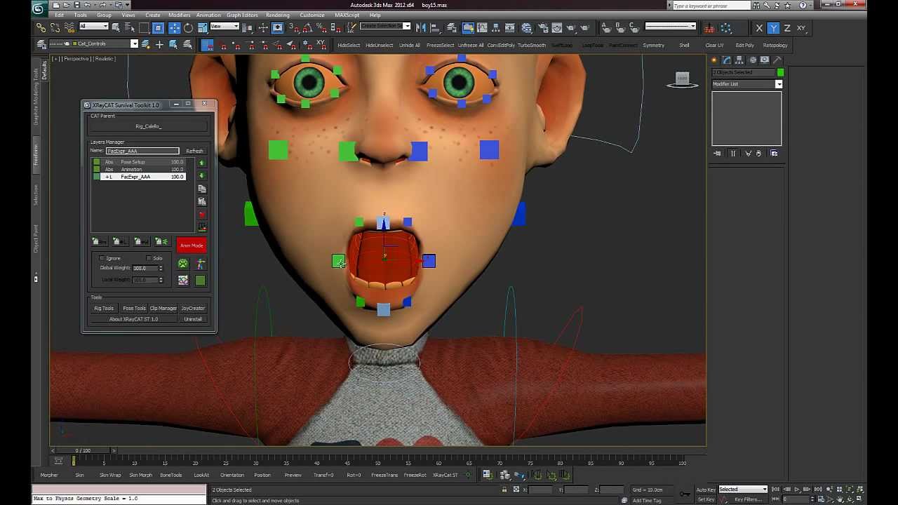Screen dimensions: 898x505
Task: Toggle XY plane constraint
Action: tap(801, 28)
